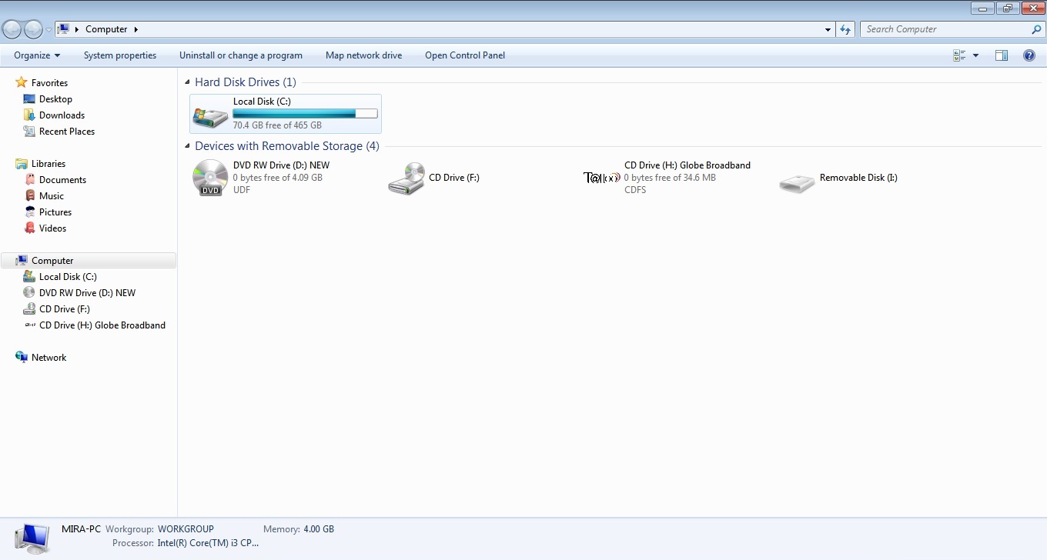The image size is (1047, 560).
Task: Toggle the preview pane
Action: [1002, 55]
